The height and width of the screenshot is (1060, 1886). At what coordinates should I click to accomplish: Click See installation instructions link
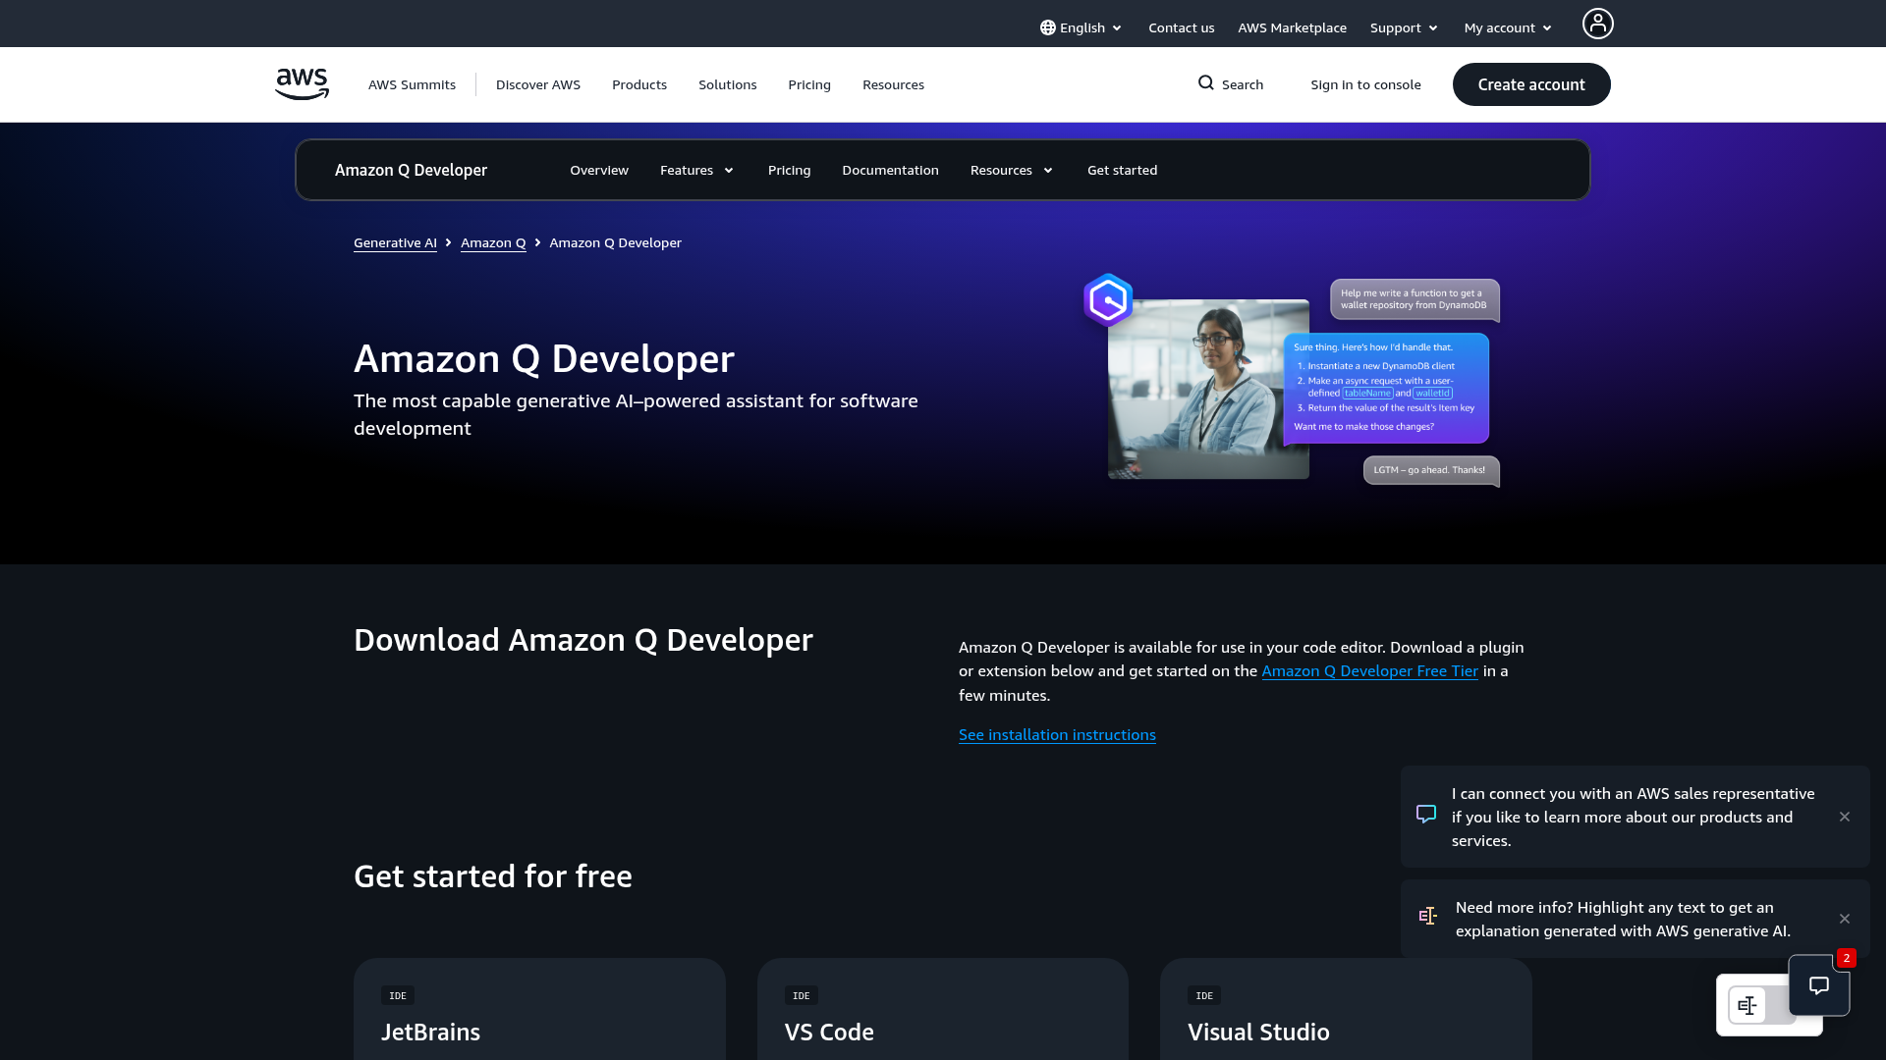[1057, 734]
